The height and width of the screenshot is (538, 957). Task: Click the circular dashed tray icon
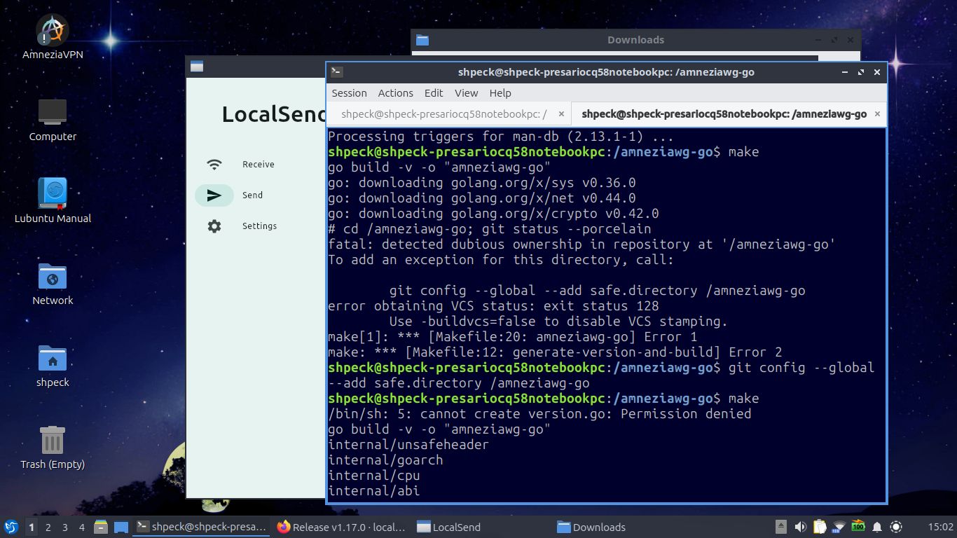point(896,527)
